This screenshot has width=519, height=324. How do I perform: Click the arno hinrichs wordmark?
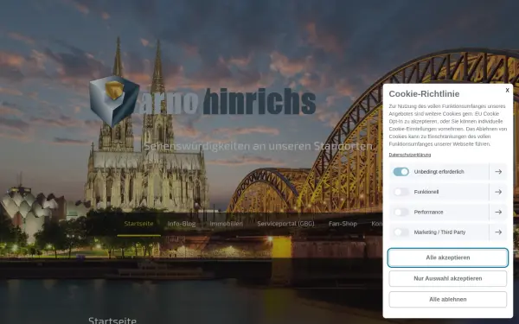tap(225, 101)
